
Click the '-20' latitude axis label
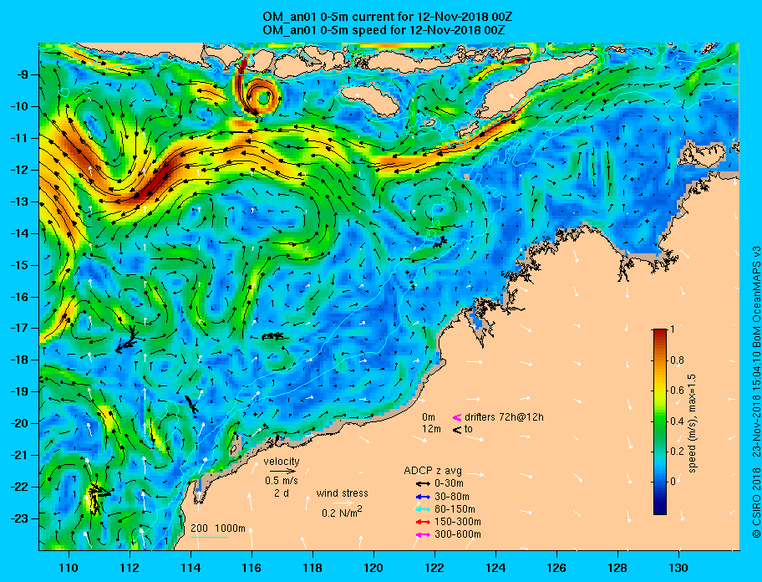(19, 423)
